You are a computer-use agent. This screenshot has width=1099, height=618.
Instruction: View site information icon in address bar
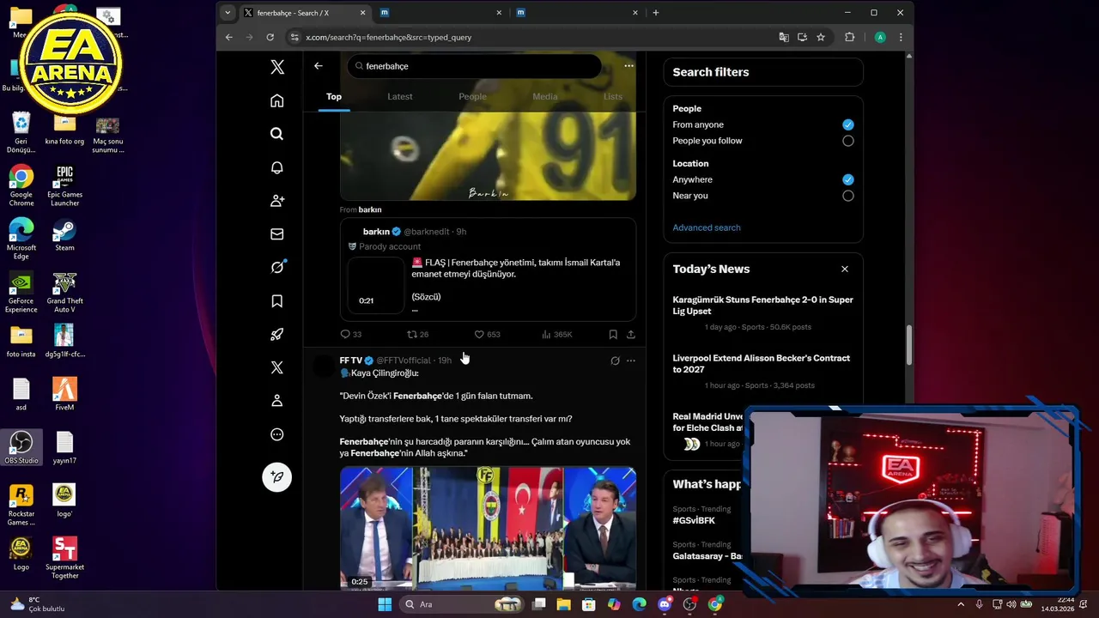(x=294, y=37)
